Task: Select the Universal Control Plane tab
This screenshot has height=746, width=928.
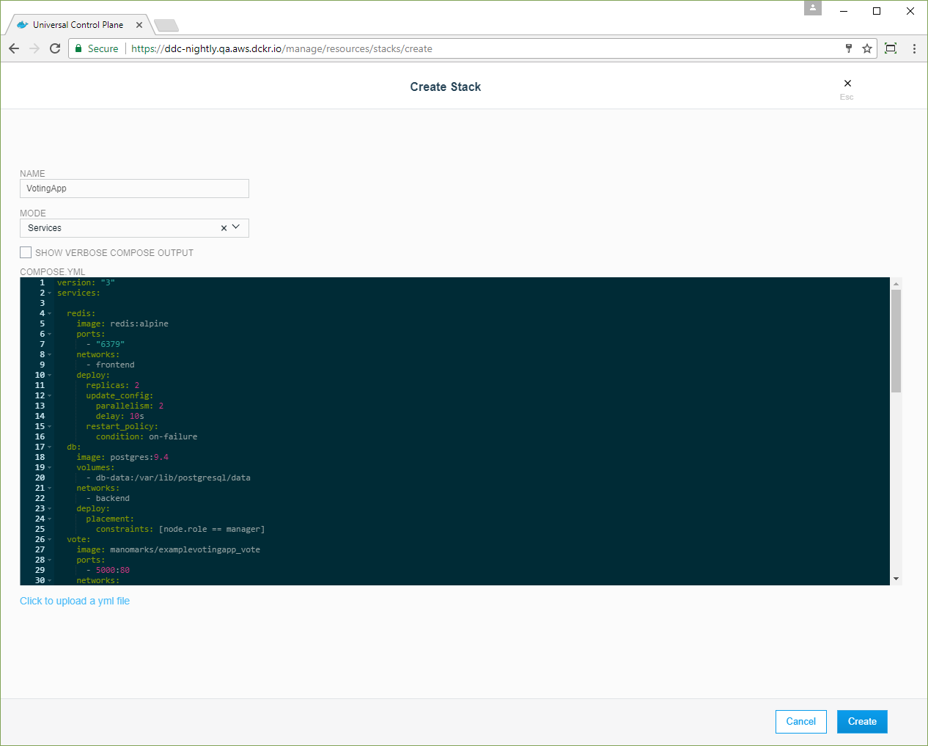Action: click(77, 25)
